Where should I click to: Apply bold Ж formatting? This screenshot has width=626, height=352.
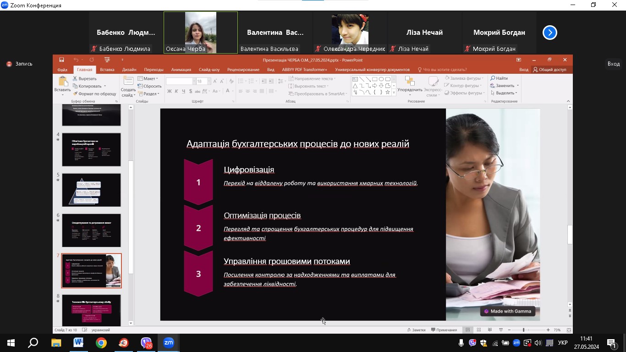point(169,91)
